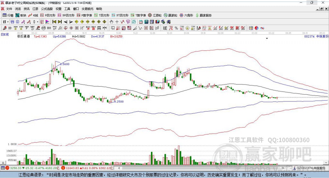Image resolution: width=329 pixels, height=178 pixels.
Task: Open the 交易委托 menu
Action: pyautogui.click(x=87, y=9)
